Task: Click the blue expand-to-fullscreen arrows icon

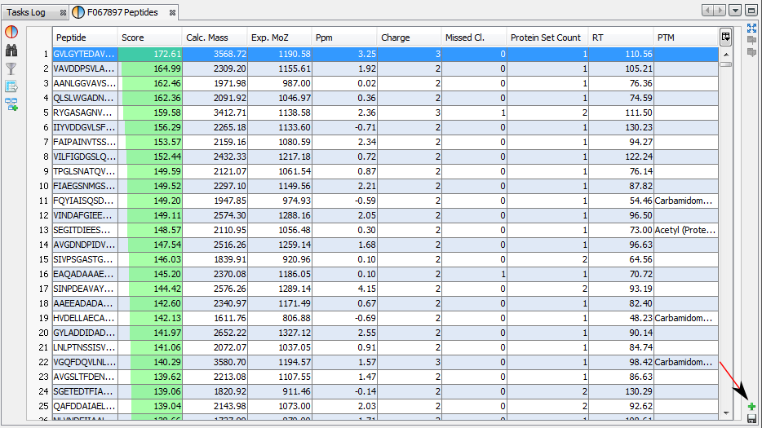Action: [x=751, y=29]
